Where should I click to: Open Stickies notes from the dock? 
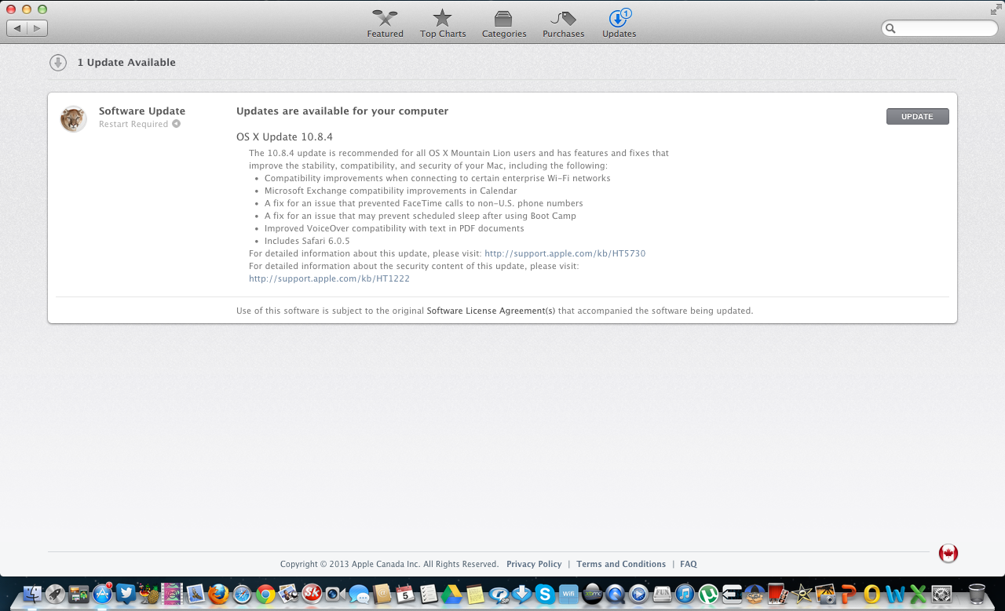[x=475, y=594]
